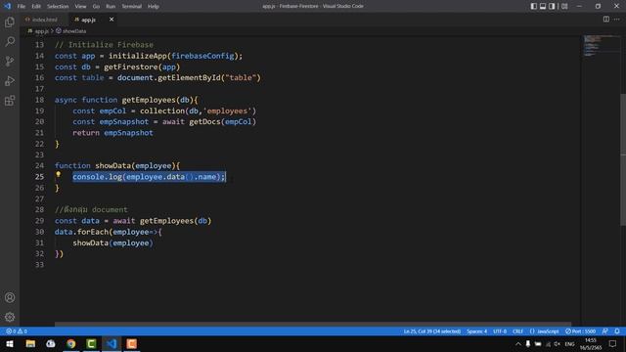Click 'employees' string on line 19
The image size is (626, 352).
coord(227,110)
